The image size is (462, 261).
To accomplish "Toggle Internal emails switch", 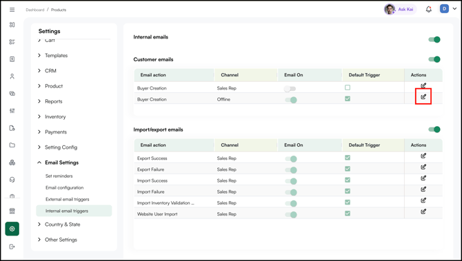I will 434,39.
